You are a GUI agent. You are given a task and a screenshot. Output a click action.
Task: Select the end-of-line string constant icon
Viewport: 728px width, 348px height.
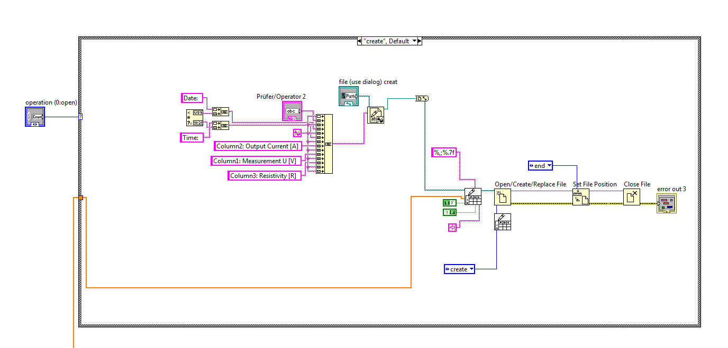(297, 134)
